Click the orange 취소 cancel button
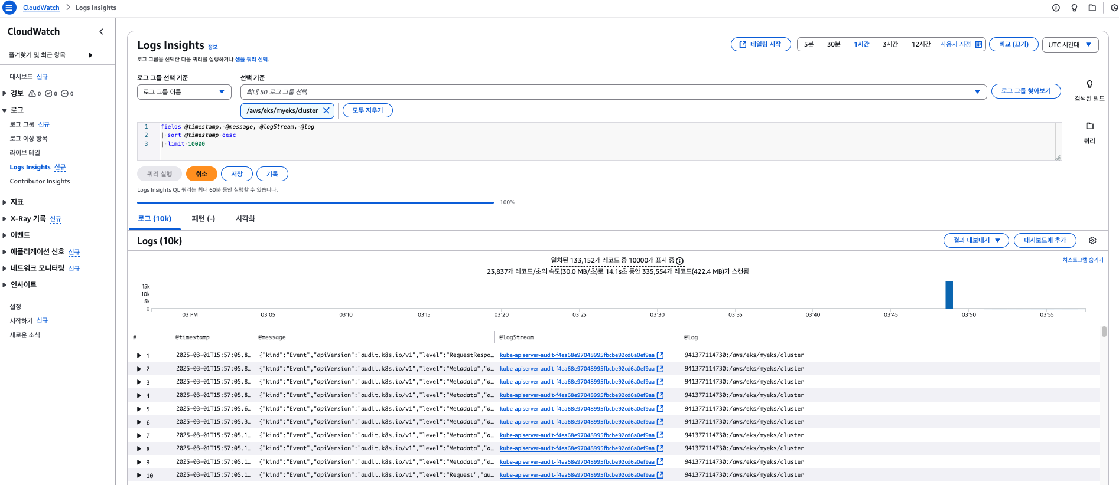The image size is (1119, 485). click(201, 174)
